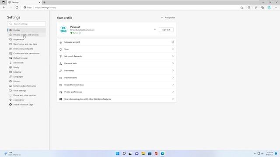Open the Favorites toolbar icon
280x157 pixels.
tap(256, 7)
